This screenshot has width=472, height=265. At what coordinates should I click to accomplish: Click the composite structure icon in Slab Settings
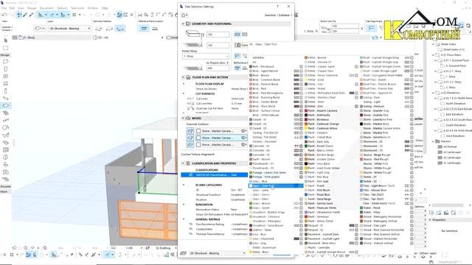pyautogui.click(x=244, y=35)
